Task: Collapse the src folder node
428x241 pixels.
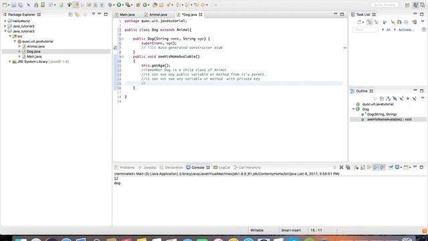Action: point(10,36)
